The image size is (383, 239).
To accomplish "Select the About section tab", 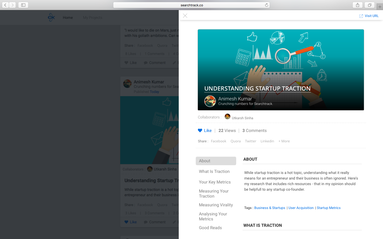I will pos(216,161).
